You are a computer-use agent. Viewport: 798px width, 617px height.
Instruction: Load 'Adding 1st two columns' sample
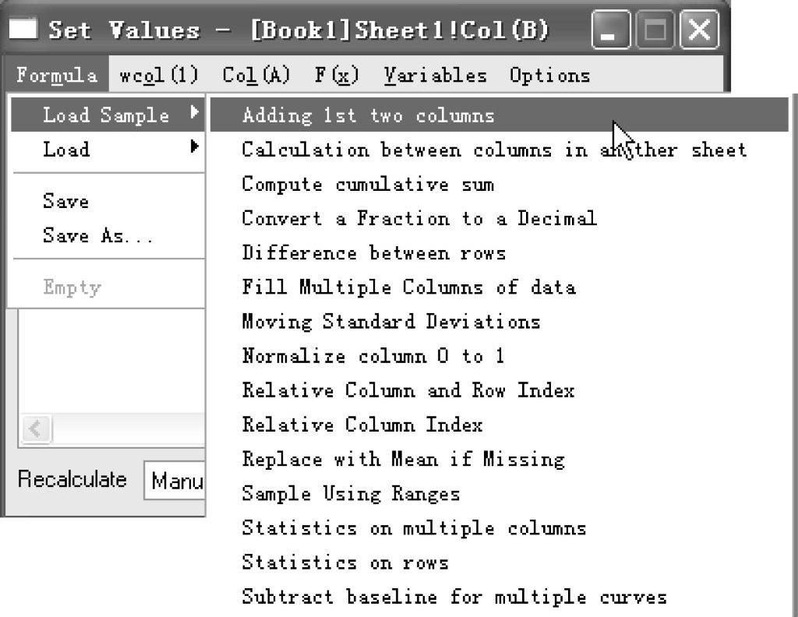(500, 115)
